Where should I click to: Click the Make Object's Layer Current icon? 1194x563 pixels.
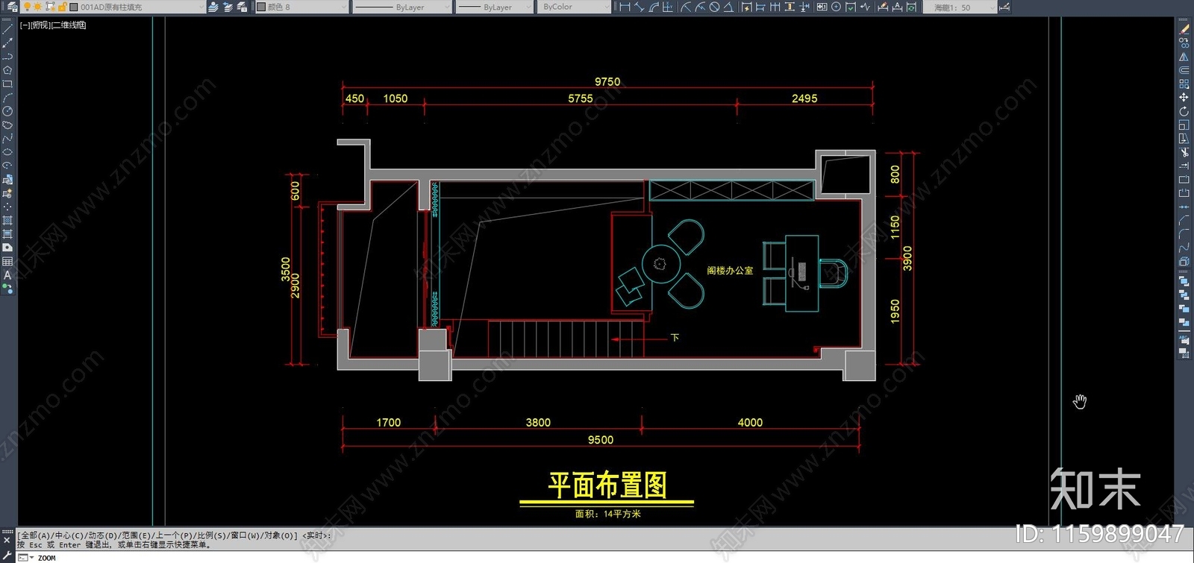[213, 7]
